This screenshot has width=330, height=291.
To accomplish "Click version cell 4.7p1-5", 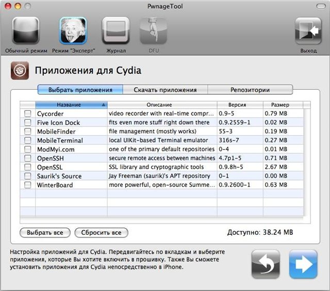I will [230, 158].
